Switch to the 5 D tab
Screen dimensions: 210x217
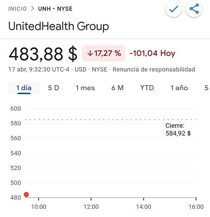[54, 88]
